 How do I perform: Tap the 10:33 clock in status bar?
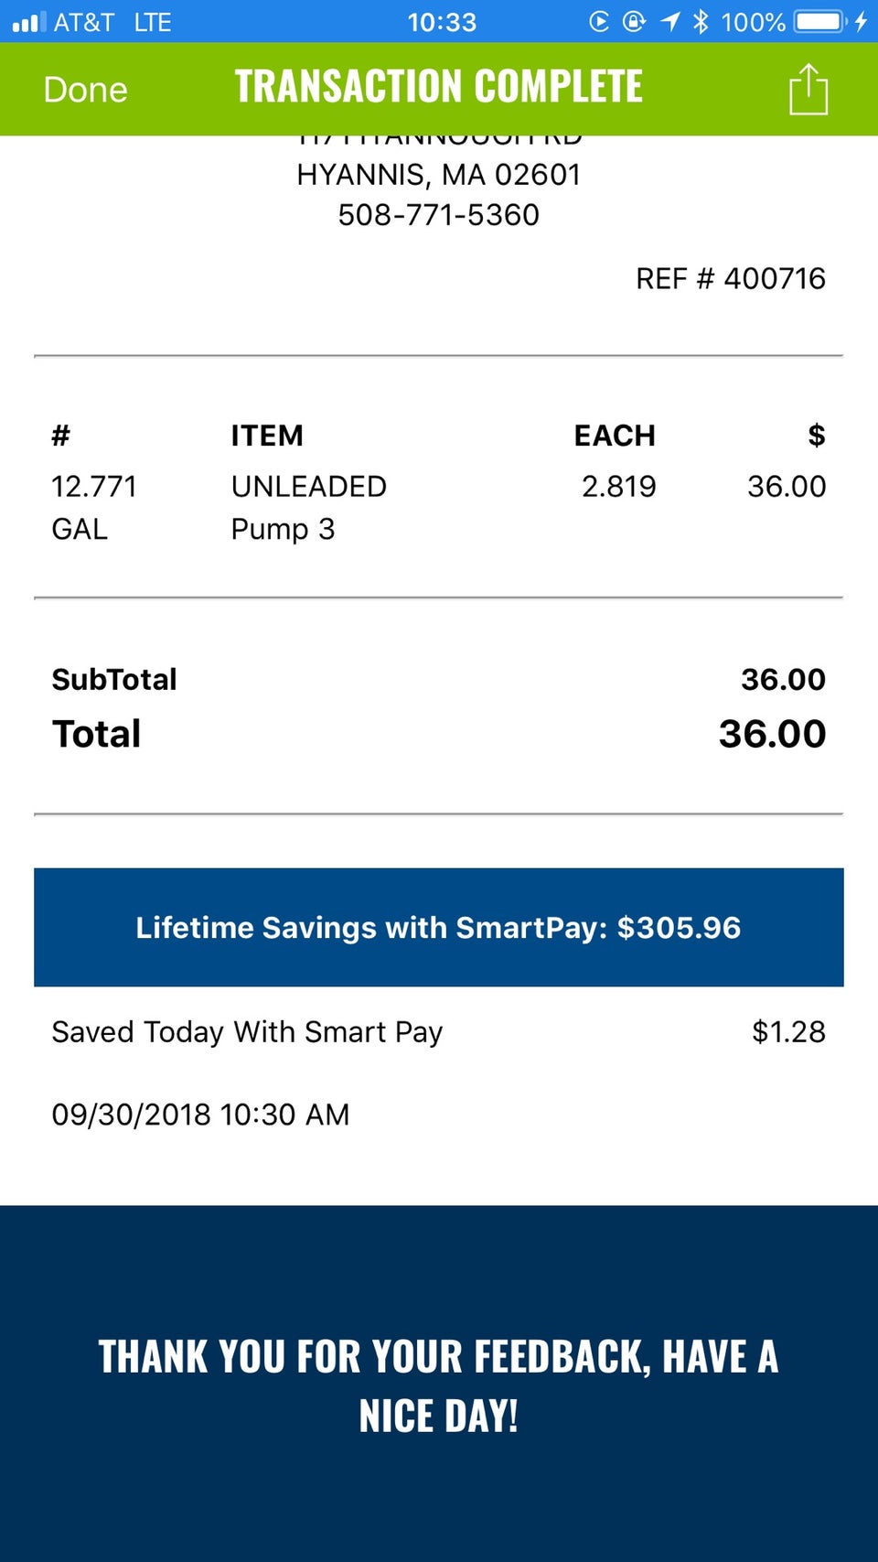pyautogui.click(x=442, y=22)
